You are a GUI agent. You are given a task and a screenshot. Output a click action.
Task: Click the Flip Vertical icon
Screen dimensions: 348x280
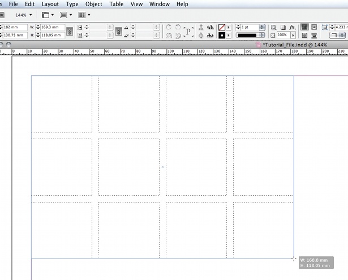[178, 36]
